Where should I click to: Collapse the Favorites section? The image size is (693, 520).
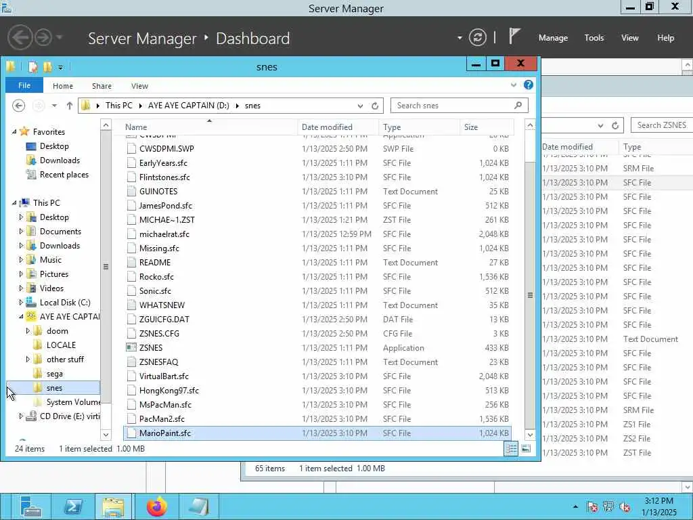click(14, 132)
